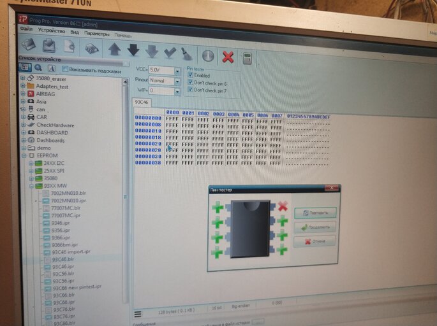437x326 pixels.
Task: Select the CheckHardware tree item
Action: pos(56,125)
